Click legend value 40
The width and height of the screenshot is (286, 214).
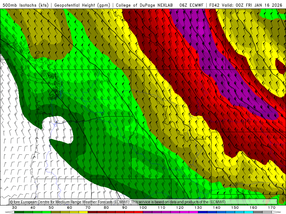click(x=33, y=208)
